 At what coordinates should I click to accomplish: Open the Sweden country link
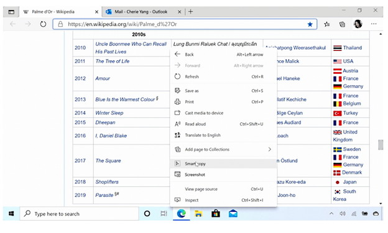tap(352, 149)
